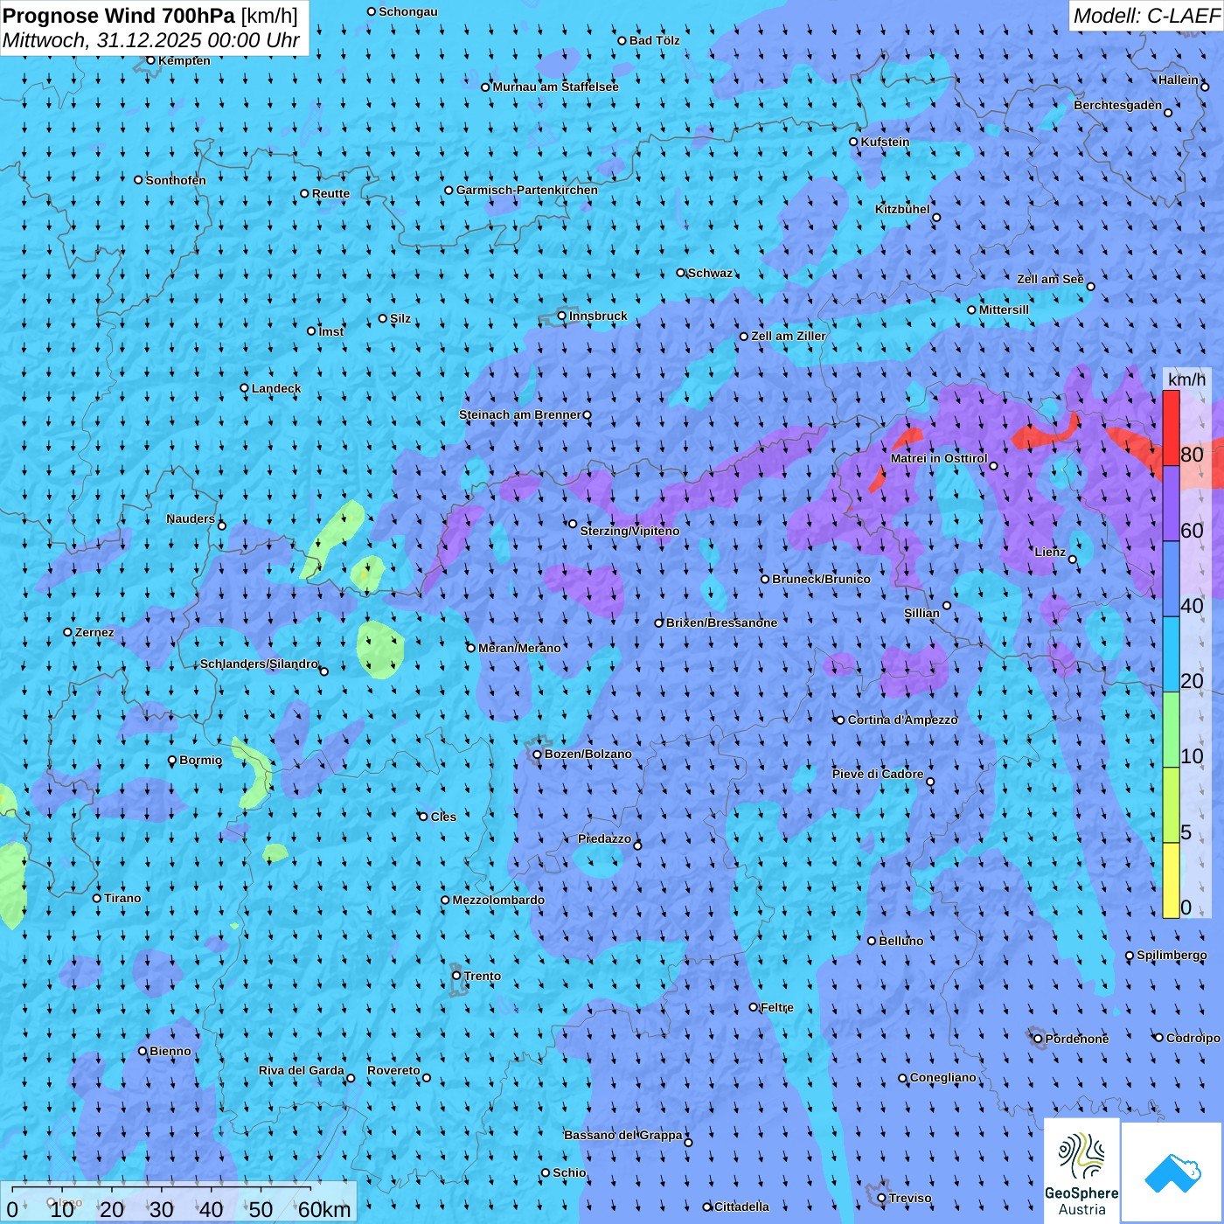
Task: Click the GeoSphere Austria logo
Action: (x=1081, y=1171)
